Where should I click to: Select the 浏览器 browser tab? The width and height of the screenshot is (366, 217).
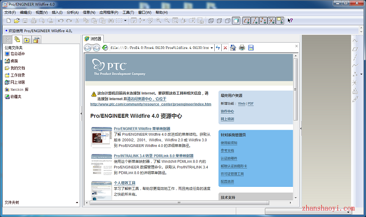(x=93, y=39)
